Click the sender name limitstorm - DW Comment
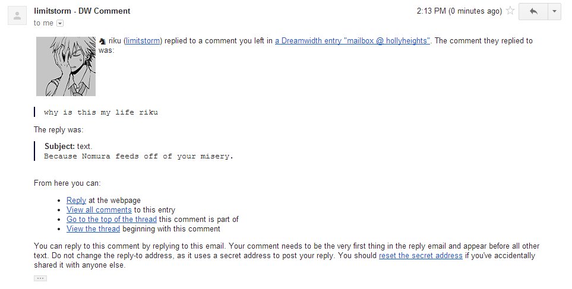The image size is (572, 289). tap(82, 11)
